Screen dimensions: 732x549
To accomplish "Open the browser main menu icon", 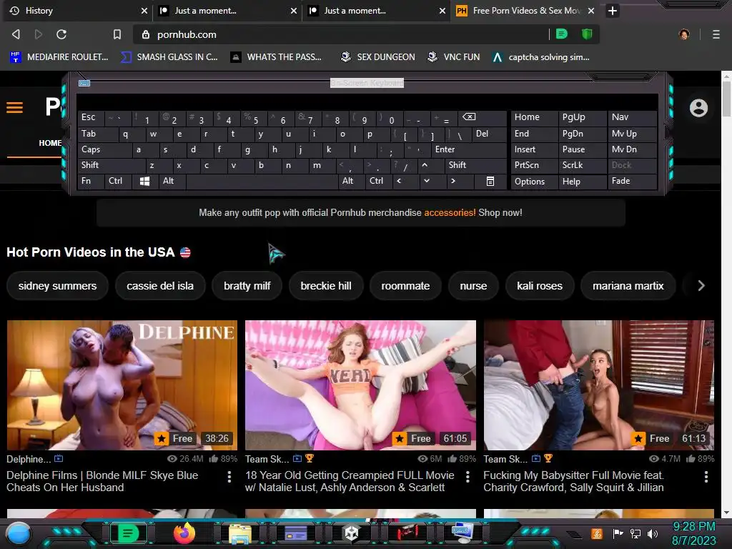I will [716, 34].
